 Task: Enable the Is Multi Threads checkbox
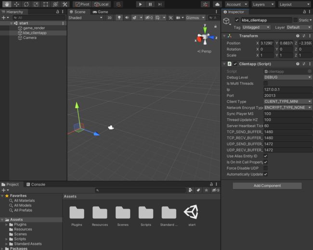point(266,83)
